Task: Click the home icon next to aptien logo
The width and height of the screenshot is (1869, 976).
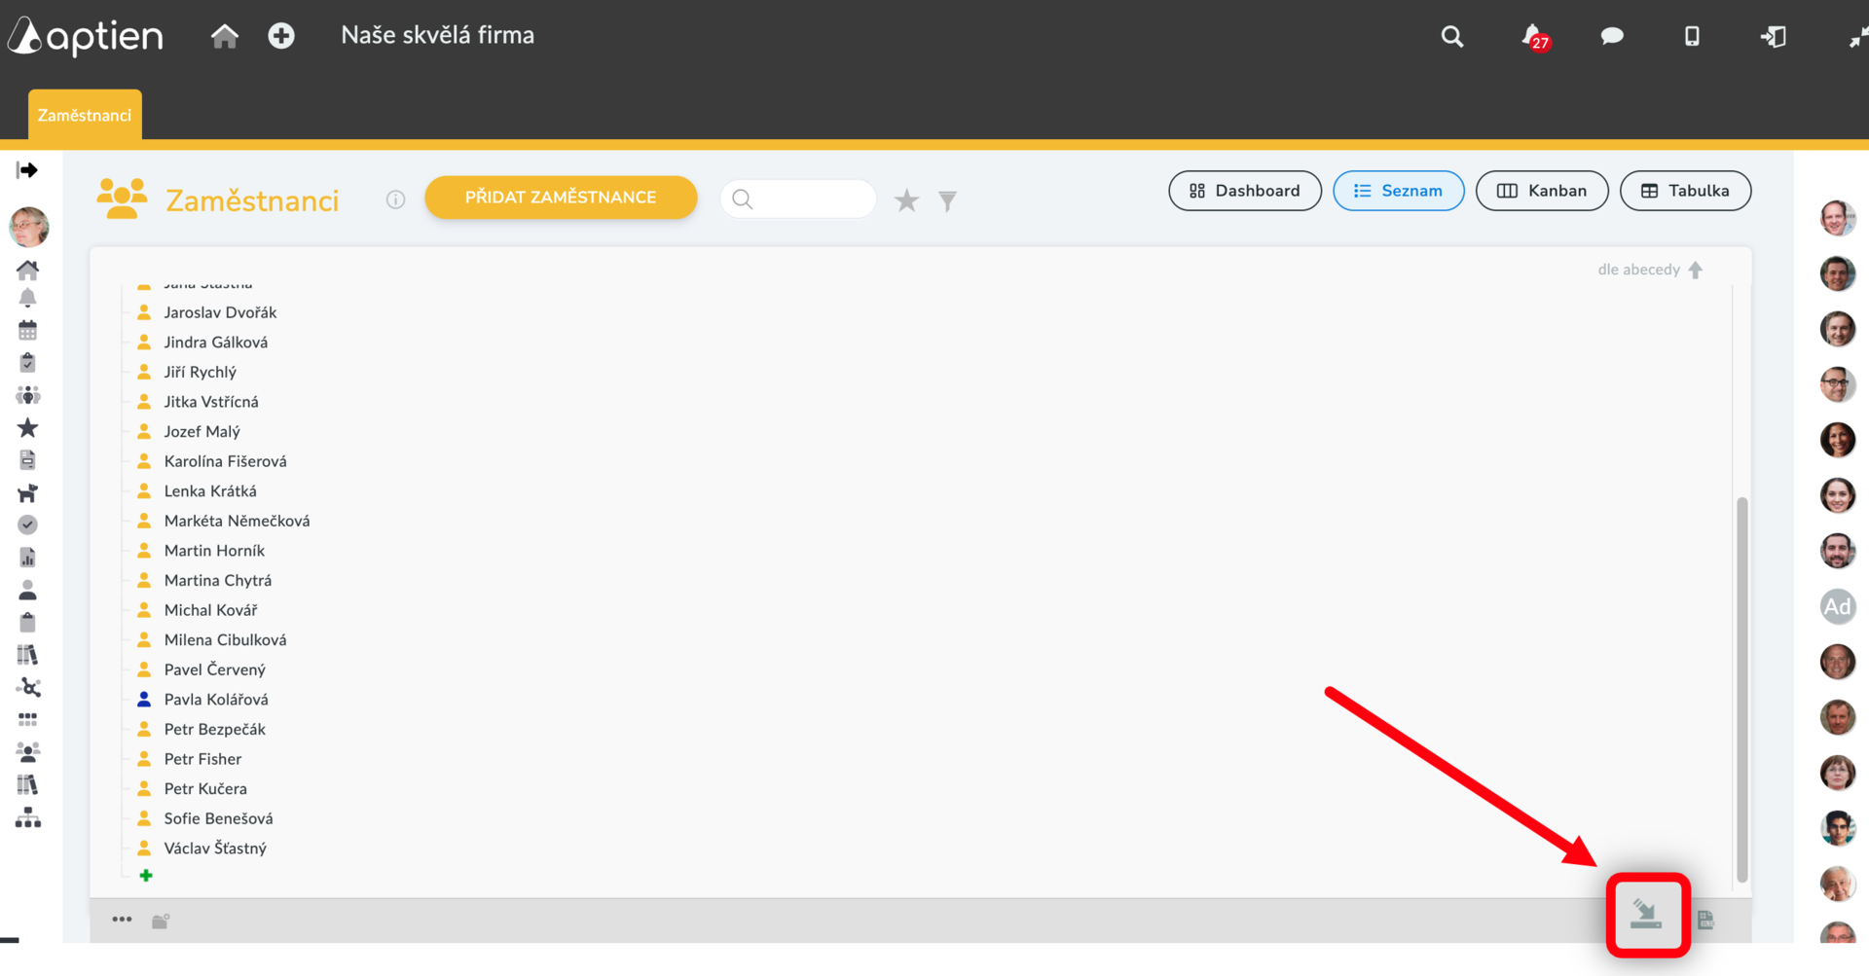Action: [225, 36]
